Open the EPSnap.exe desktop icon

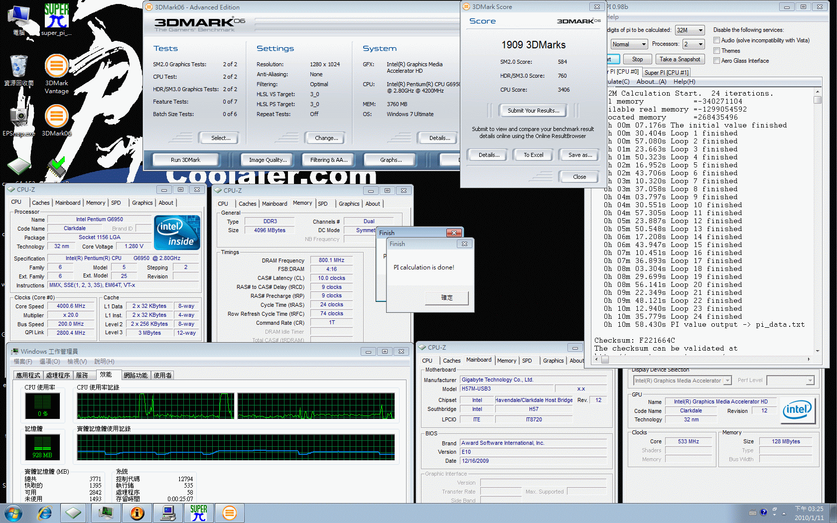[19, 121]
